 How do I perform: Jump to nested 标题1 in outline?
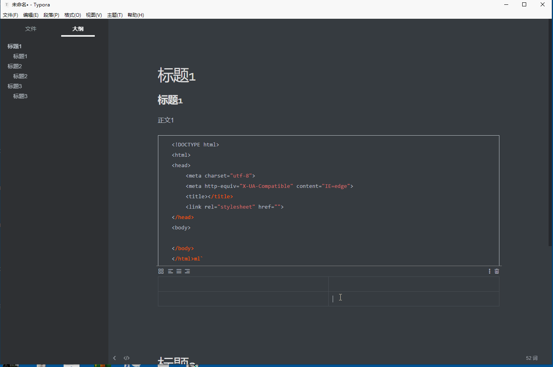point(20,56)
